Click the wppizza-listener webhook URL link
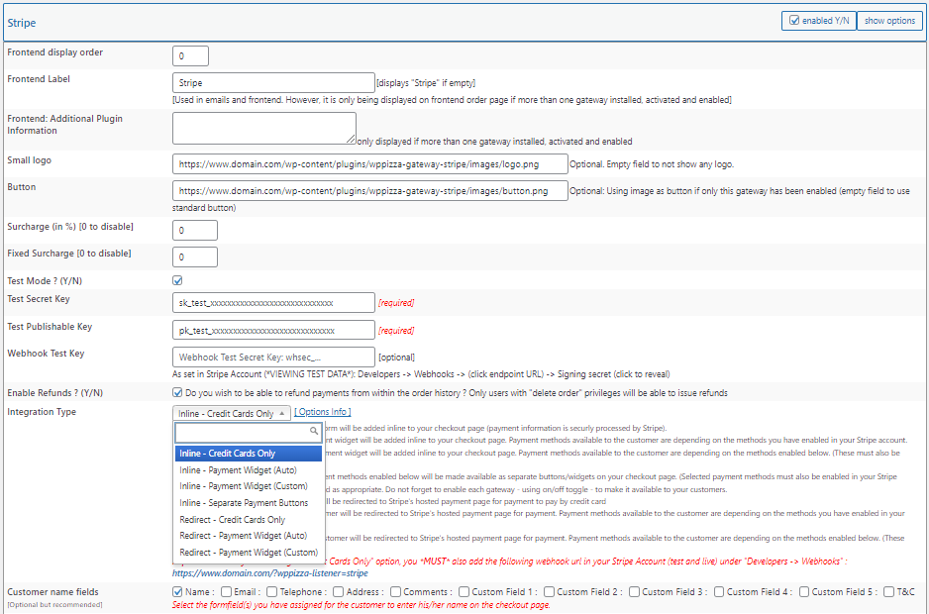 (x=270, y=573)
